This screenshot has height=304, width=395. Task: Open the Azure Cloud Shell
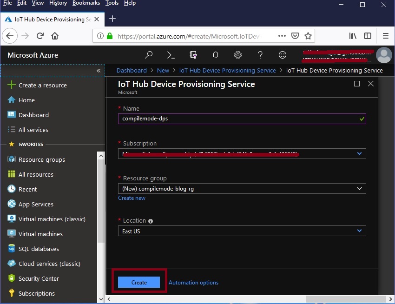click(x=171, y=54)
